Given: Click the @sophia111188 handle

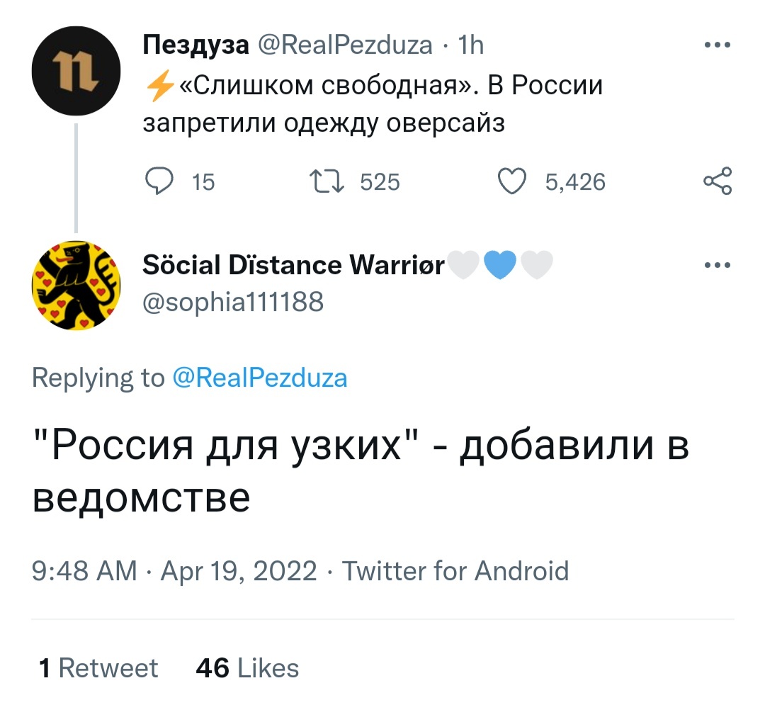Looking at the screenshot, I should tap(233, 303).
